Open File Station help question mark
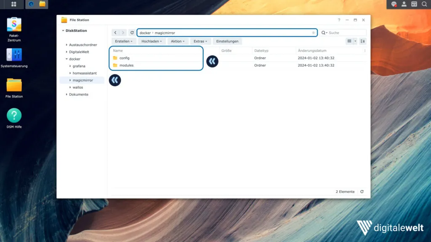The height and width of the screenshot is (242, 431). (339, 20)
